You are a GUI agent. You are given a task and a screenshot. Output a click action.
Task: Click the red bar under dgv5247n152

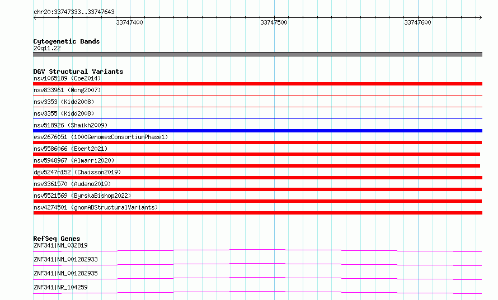[x=257, y=178]
